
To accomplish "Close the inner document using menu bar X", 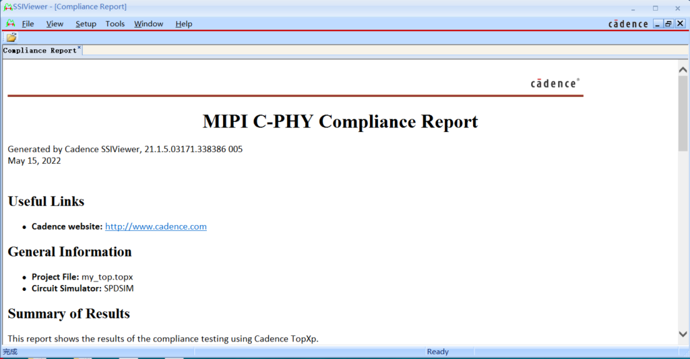I will (680, 24).
